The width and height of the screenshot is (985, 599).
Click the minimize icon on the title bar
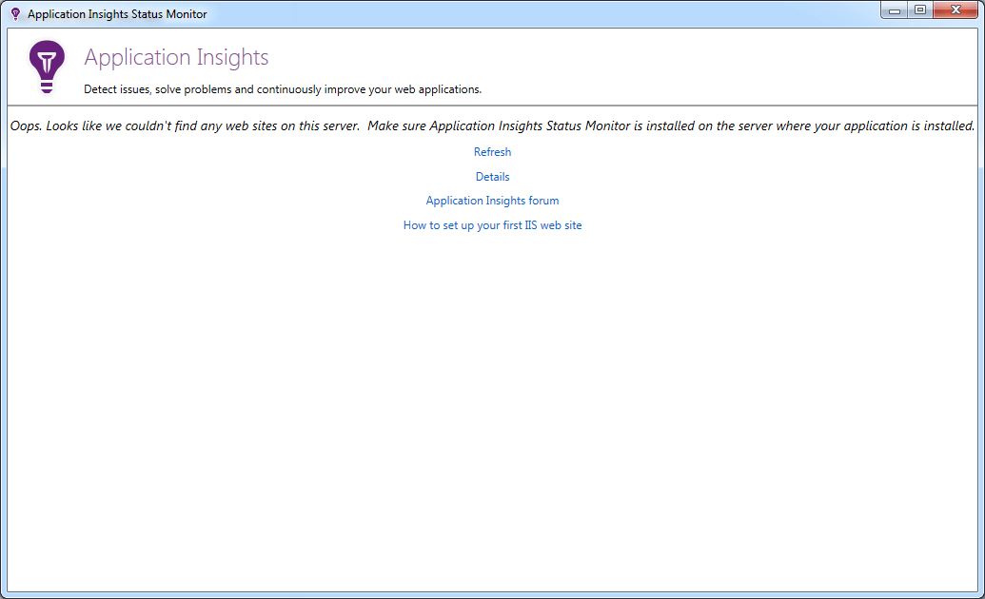[x=893, y=10]
